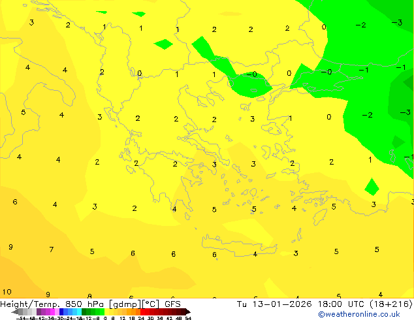Click the legend label 24
Screen dimensions: 414x320
pyautogui.click(x=141, y=318)
